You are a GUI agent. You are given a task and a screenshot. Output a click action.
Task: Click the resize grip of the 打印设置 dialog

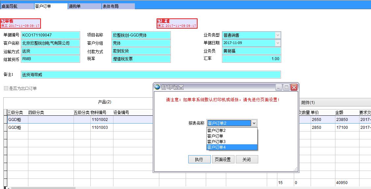(x=295, y=169)
